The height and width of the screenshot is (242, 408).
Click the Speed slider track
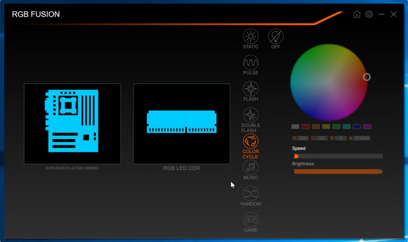pyautogui.click(x=338, y=156)
